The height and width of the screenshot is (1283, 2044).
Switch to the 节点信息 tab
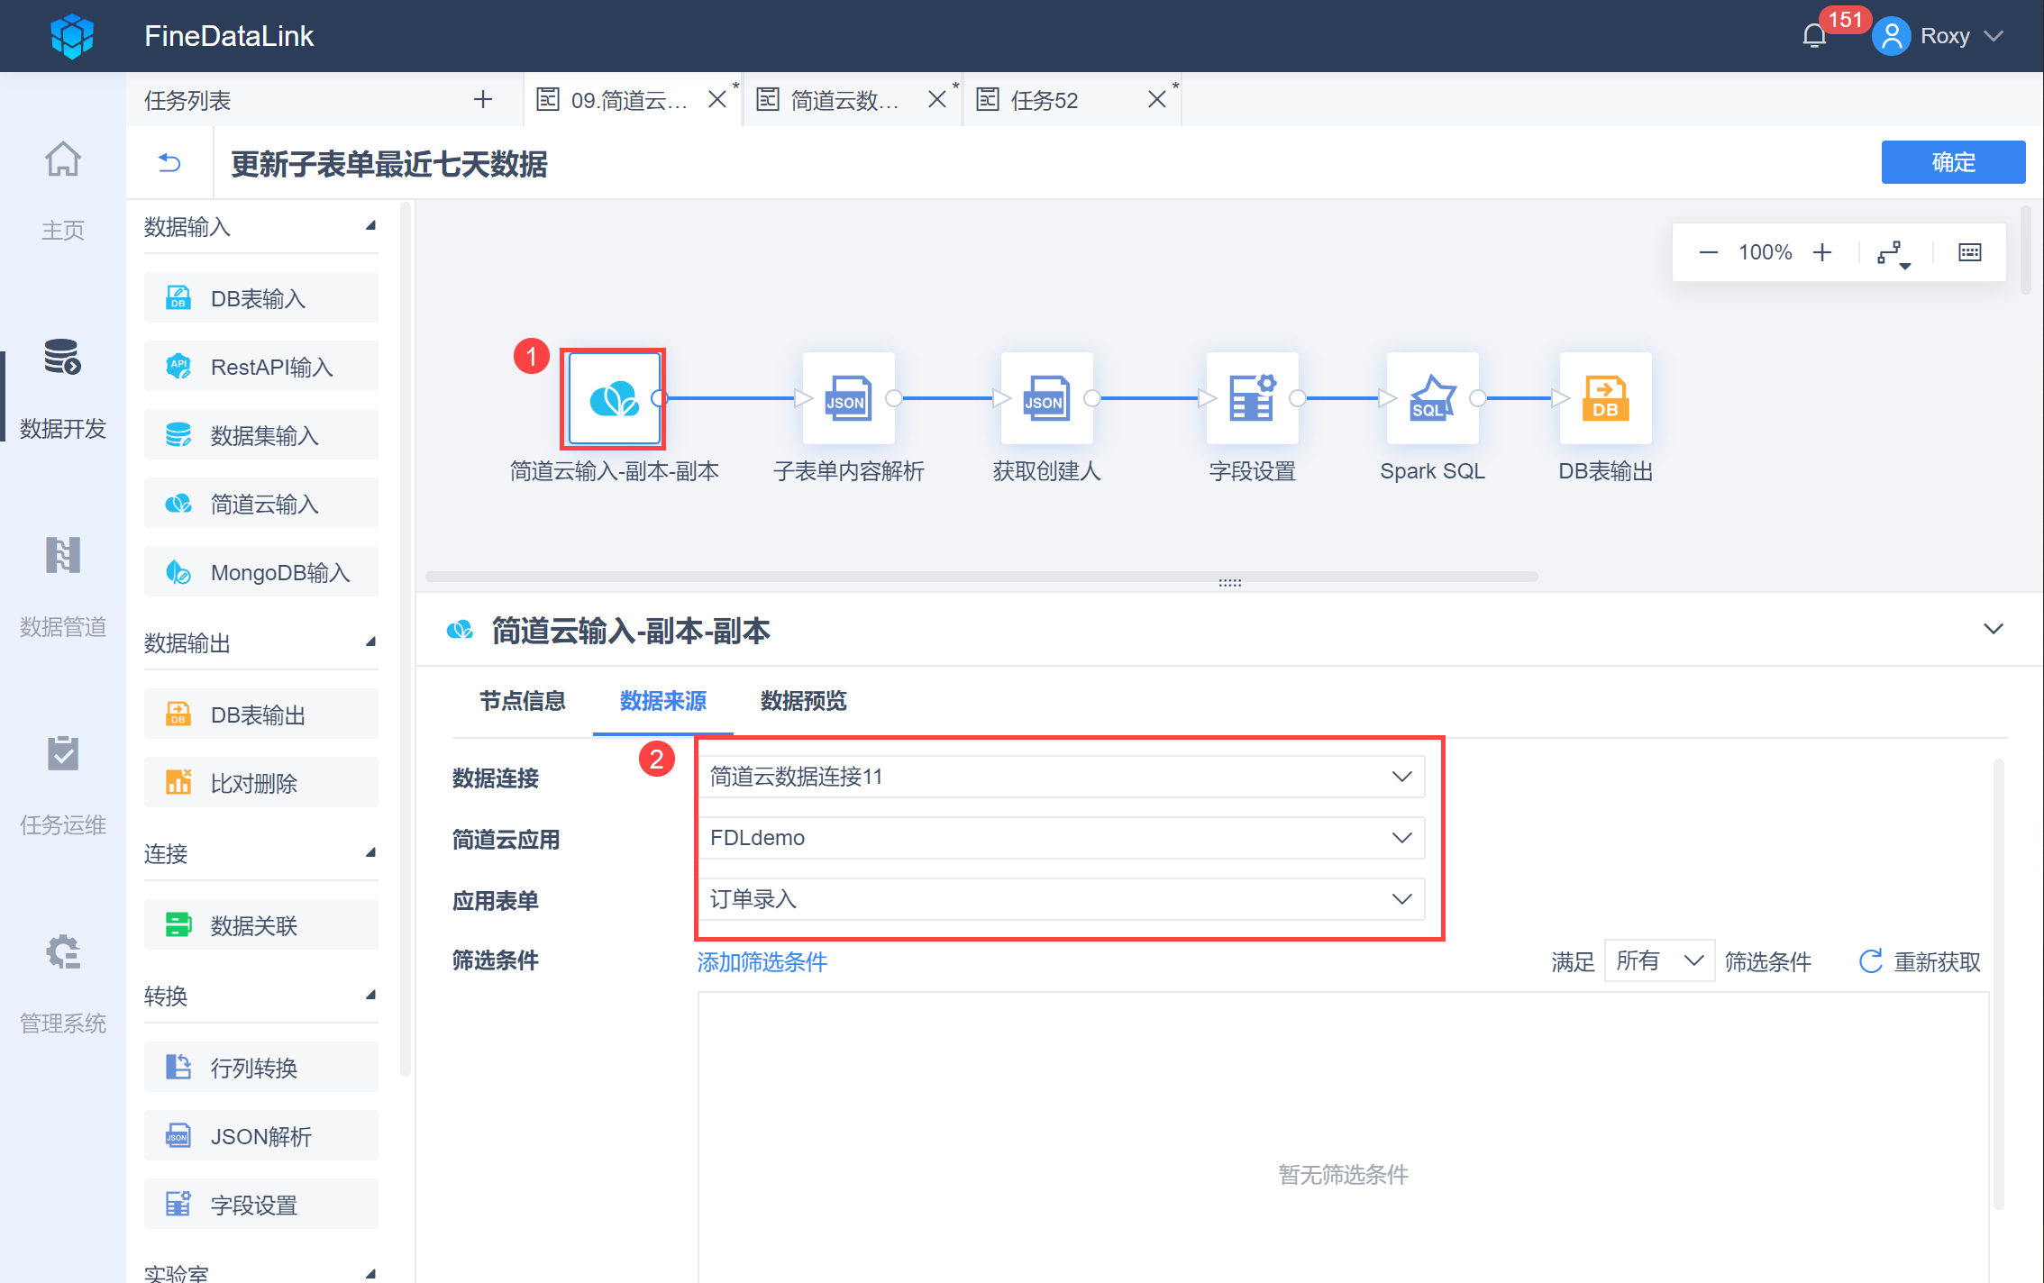pyautogui.click(x=522, y=701)
